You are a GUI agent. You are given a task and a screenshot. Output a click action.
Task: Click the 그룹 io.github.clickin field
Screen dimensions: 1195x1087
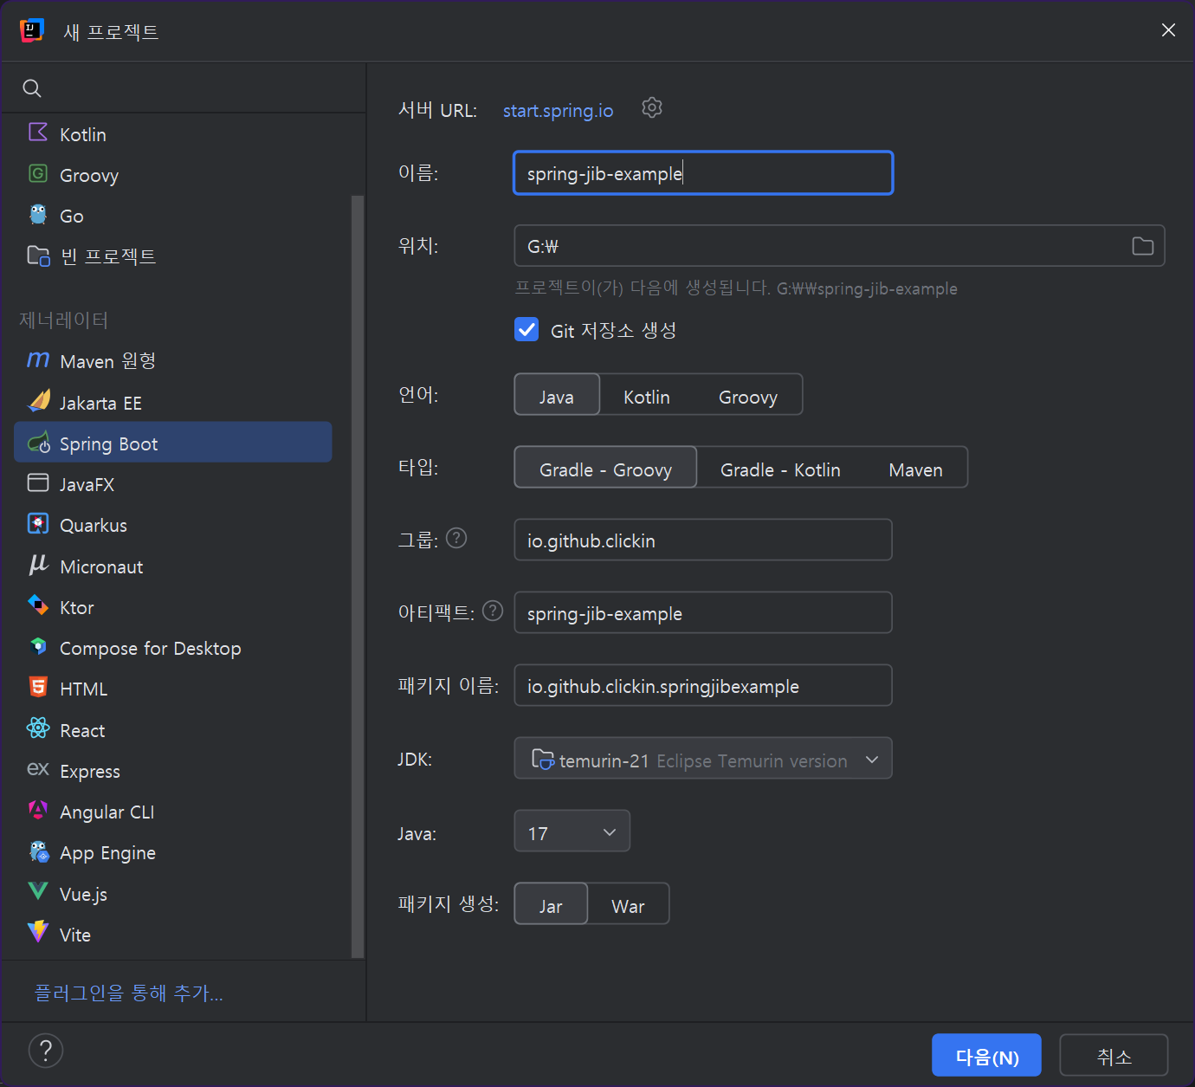[x=703, y=540]
